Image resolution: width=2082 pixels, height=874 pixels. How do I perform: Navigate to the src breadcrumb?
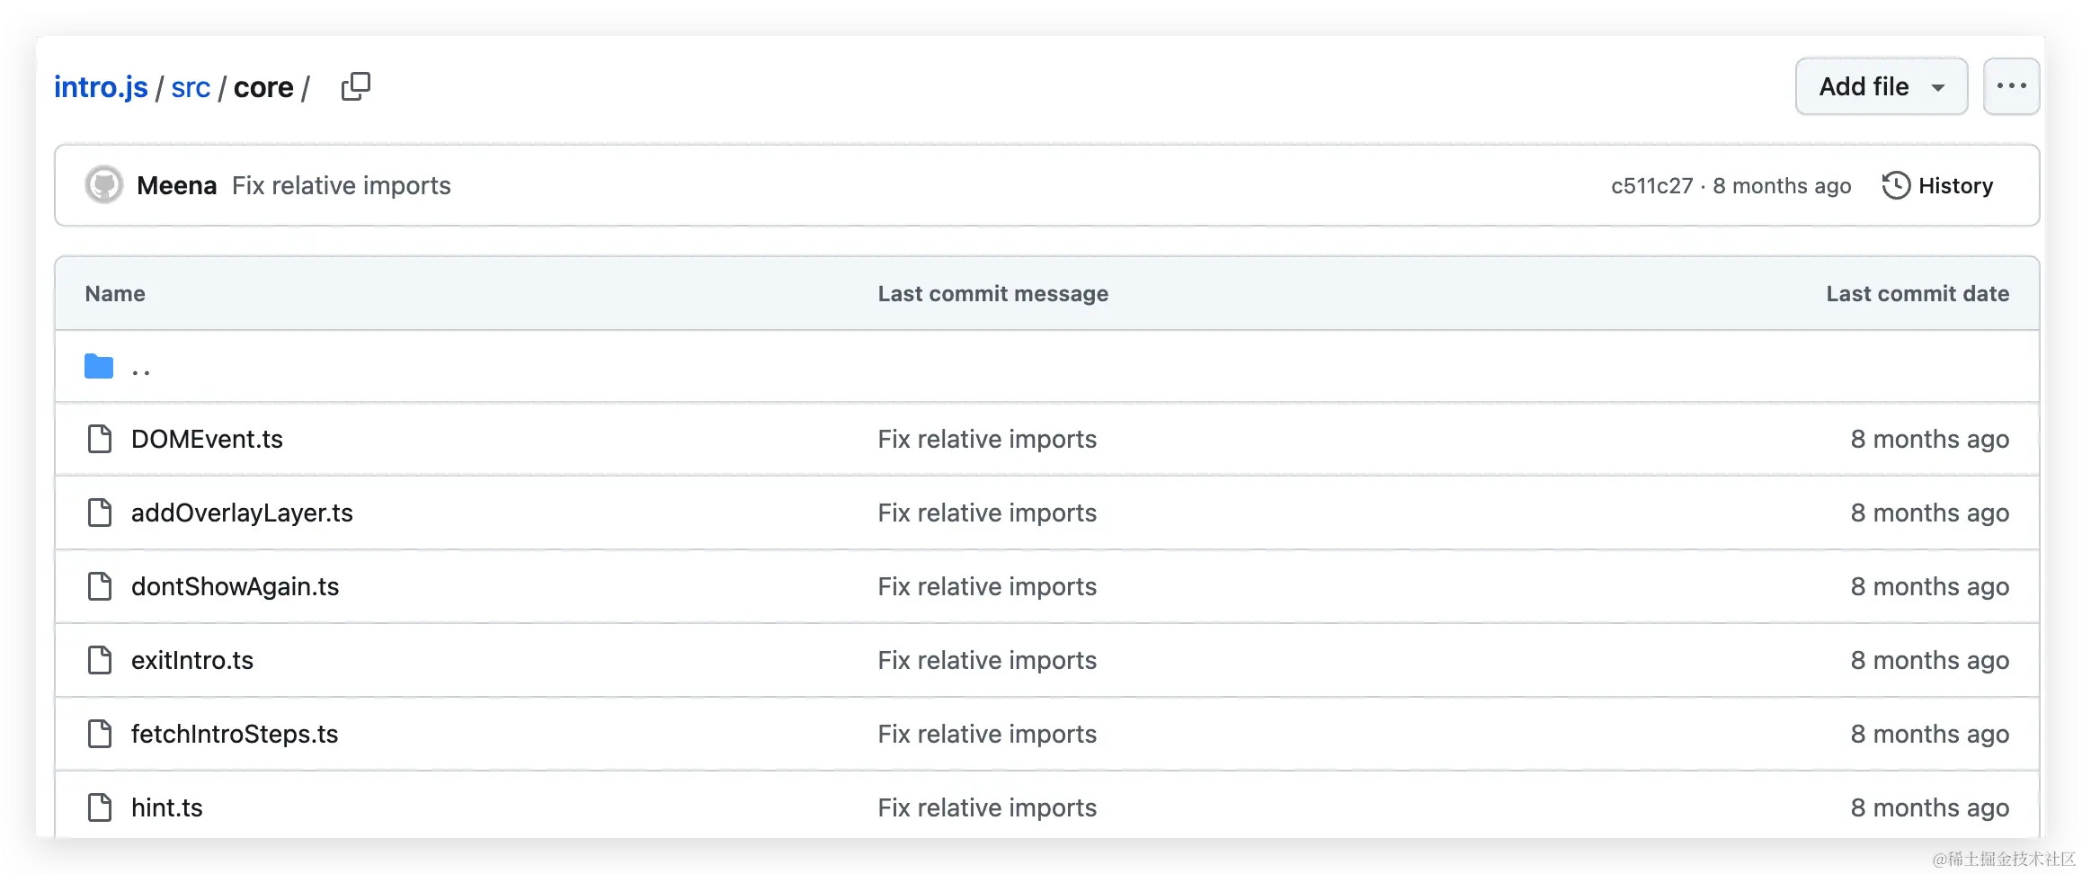click(x=191, y=87)
